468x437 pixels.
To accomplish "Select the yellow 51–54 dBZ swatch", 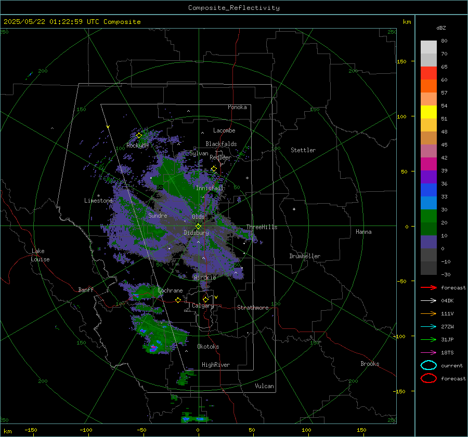I will (428, 112).
